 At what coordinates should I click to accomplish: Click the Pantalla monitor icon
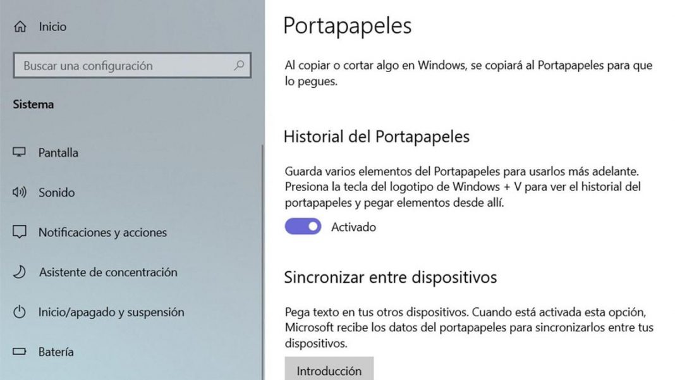pyautogui.click(x=20, y=152)
